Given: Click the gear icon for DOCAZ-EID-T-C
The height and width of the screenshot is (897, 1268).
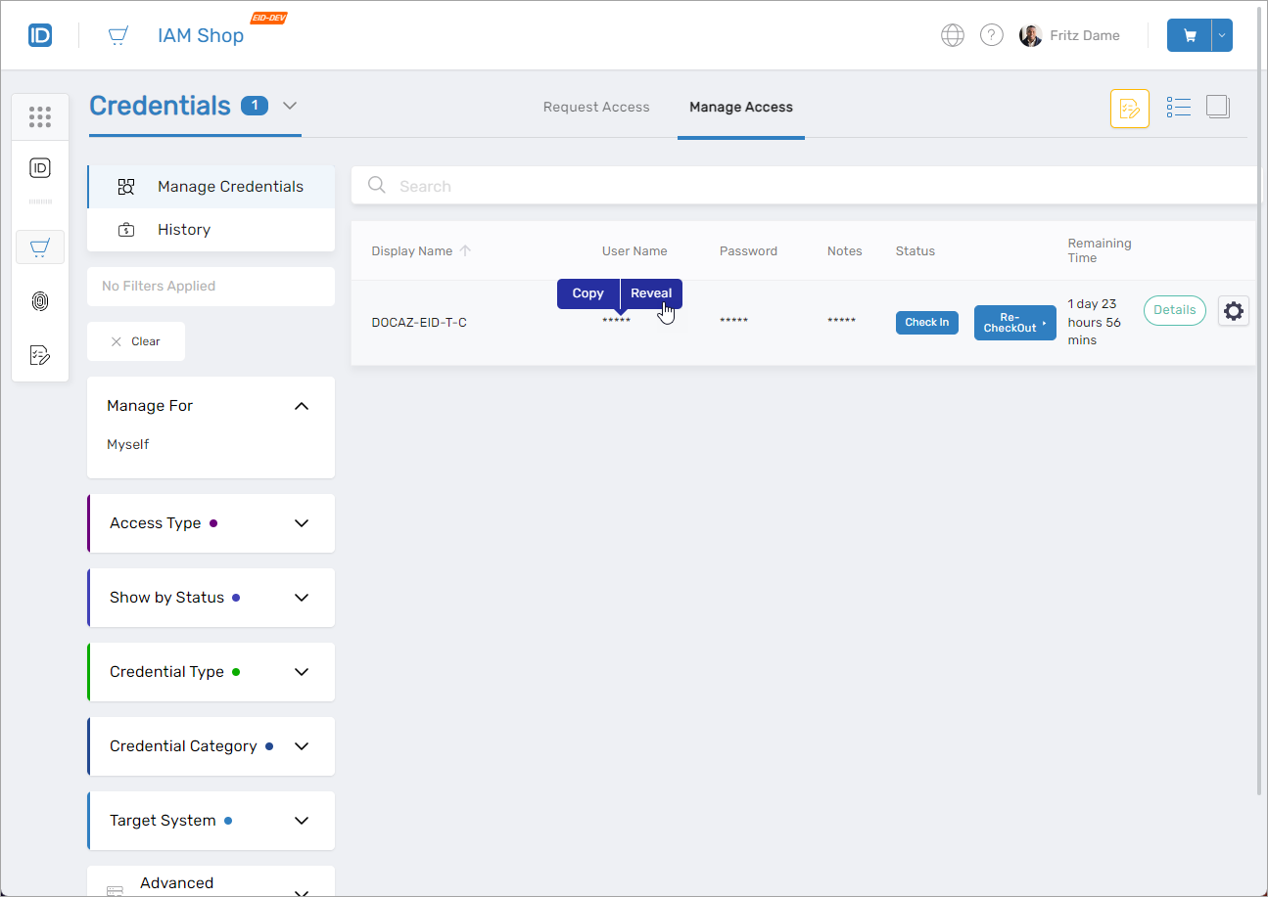Looking at the screenshot, I should [1234, 311].
